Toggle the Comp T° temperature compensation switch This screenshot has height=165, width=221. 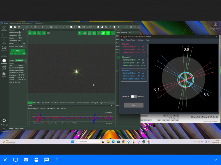pyautogui.click(x=20, y=43)
